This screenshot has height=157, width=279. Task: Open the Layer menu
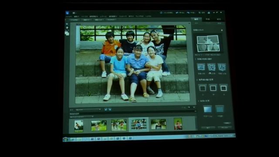(x=103, y=17)
